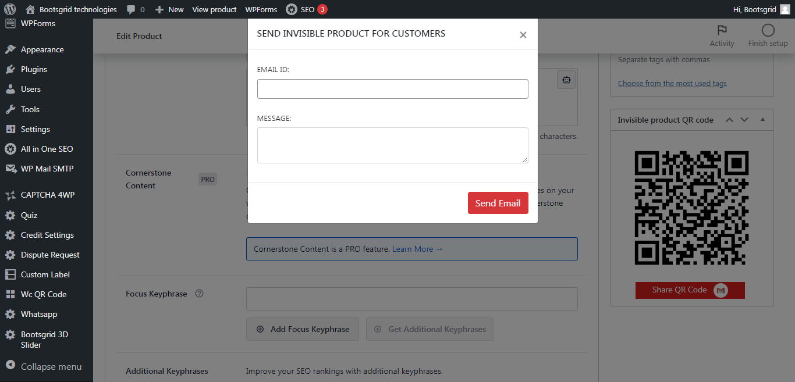This screenshot has width=795, height=382.
Task: Click the Edit Product heading
Action: tap(139, 36)
